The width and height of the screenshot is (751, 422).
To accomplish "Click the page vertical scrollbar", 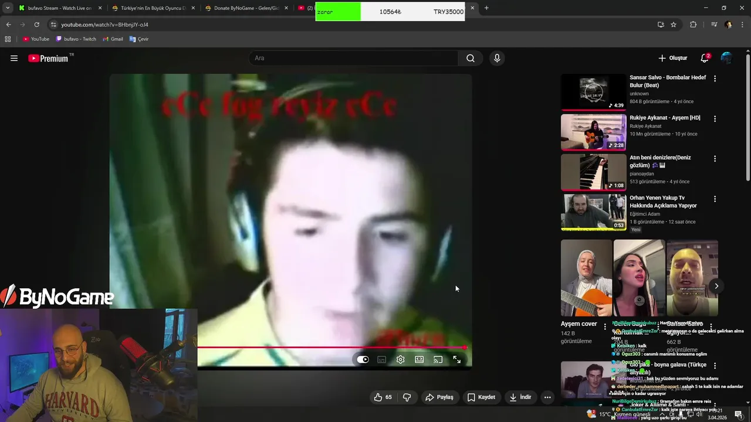I will pos(747,117).
